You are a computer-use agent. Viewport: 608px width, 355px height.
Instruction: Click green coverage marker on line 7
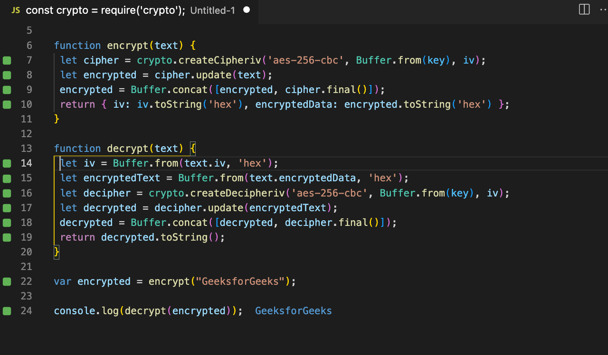[7, 60]
